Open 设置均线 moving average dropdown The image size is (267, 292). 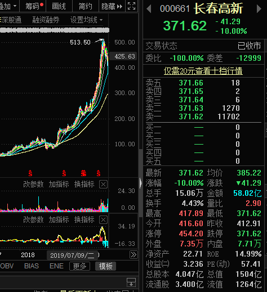(x=86, y=20)
